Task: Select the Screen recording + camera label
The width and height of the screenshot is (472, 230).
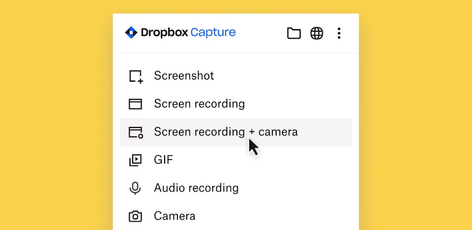Action: 225,132
